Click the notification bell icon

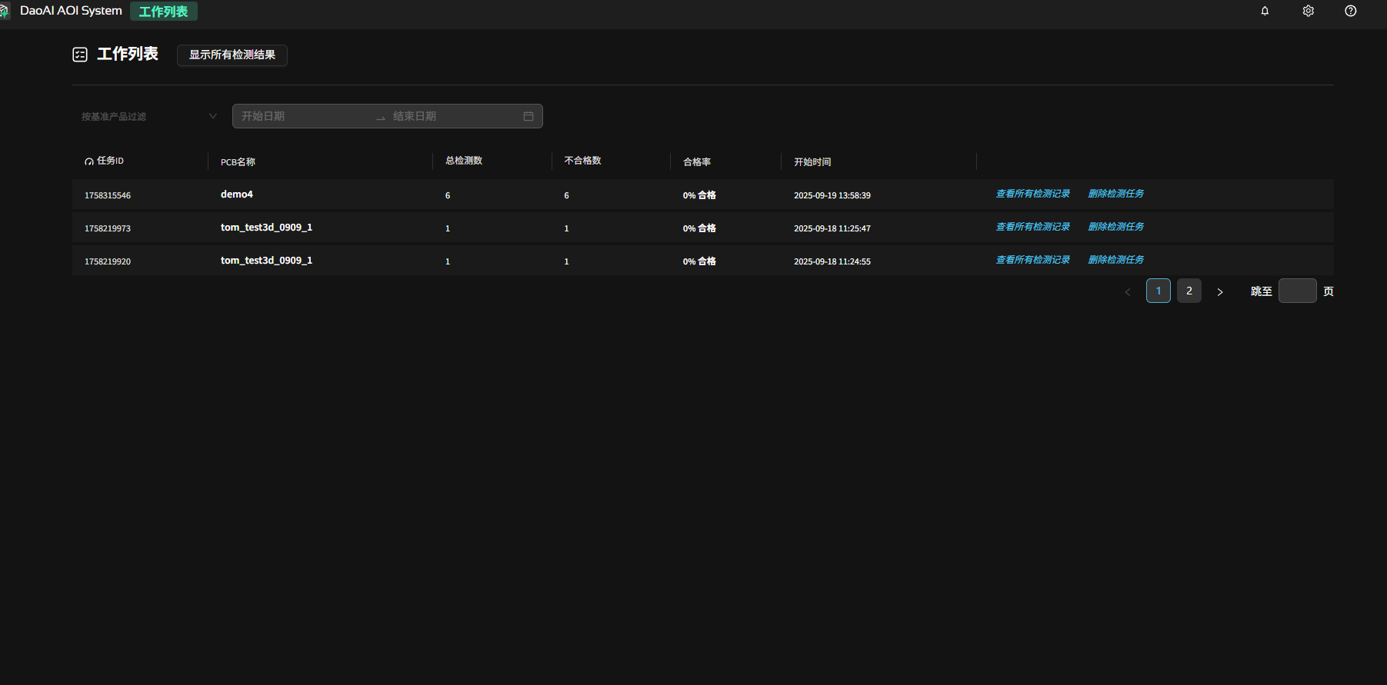point(1265,11)
